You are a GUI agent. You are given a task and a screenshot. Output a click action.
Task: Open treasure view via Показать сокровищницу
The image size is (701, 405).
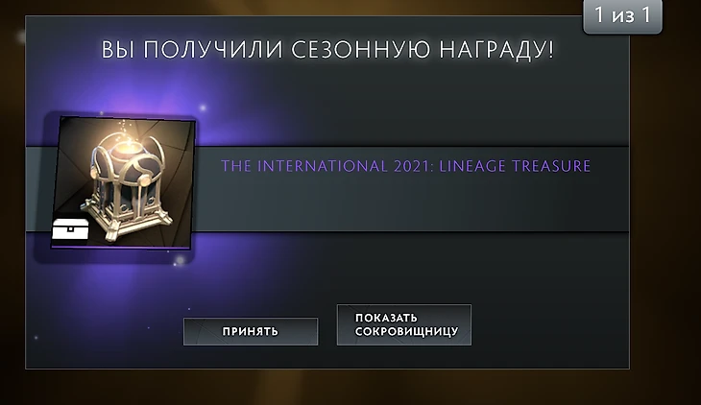pos(403,324)
